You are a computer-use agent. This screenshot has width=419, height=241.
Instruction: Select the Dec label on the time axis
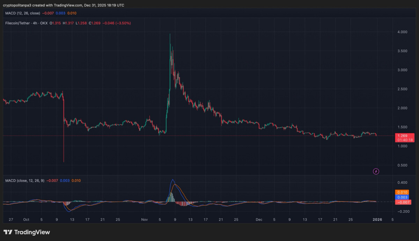pyautogui.click(x=259, y=220)
